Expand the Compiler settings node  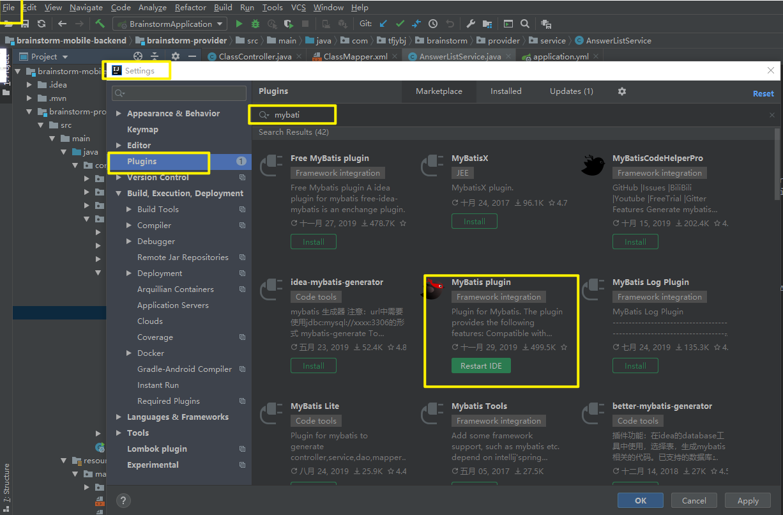[130, 225]
